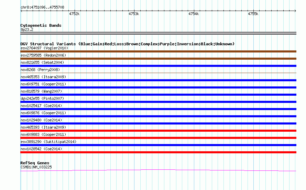Image resolution: width=306 pixels, height=190 pixels.
Task: Select the 8p23.2 band label
Action: point(27,29)
